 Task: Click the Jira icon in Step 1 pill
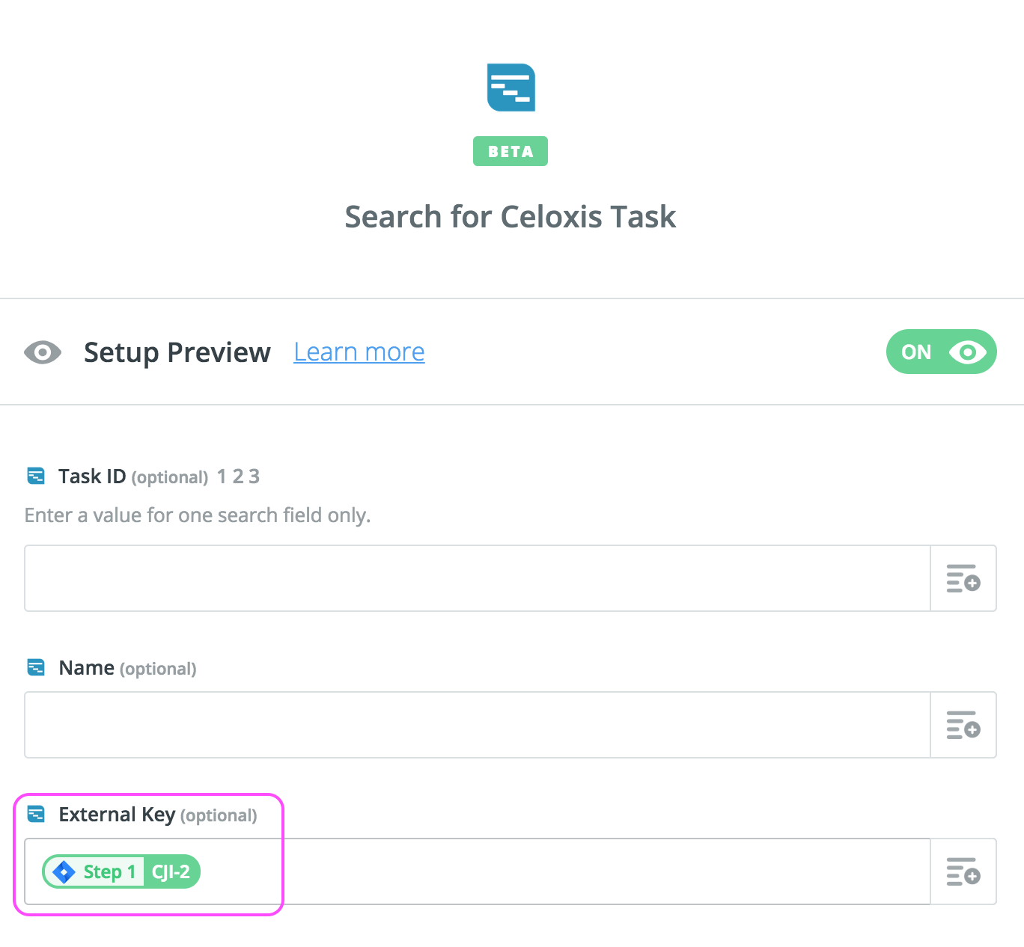coord(64,871)
